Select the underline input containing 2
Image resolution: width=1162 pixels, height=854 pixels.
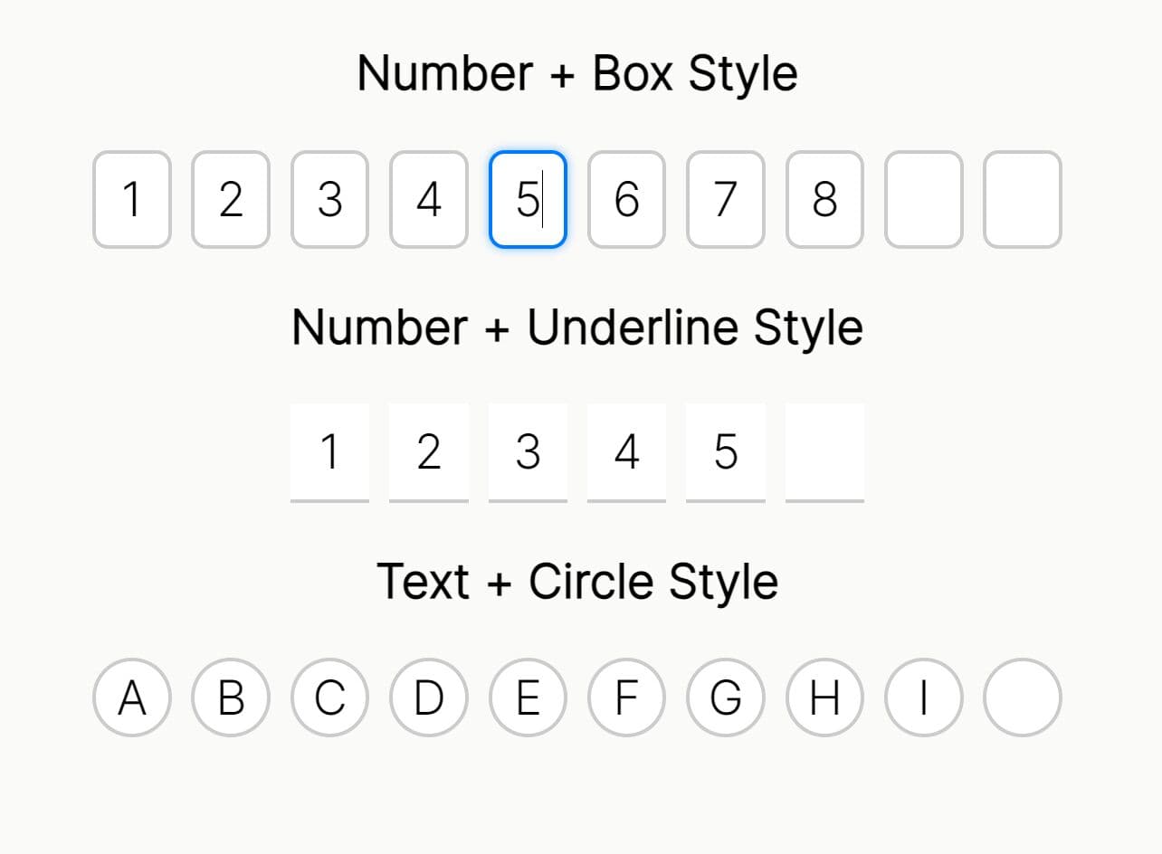click(x=429, y=451)
